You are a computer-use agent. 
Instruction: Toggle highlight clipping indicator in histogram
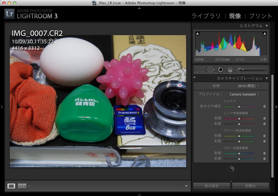pyautogui.click(x=264, y=33)
